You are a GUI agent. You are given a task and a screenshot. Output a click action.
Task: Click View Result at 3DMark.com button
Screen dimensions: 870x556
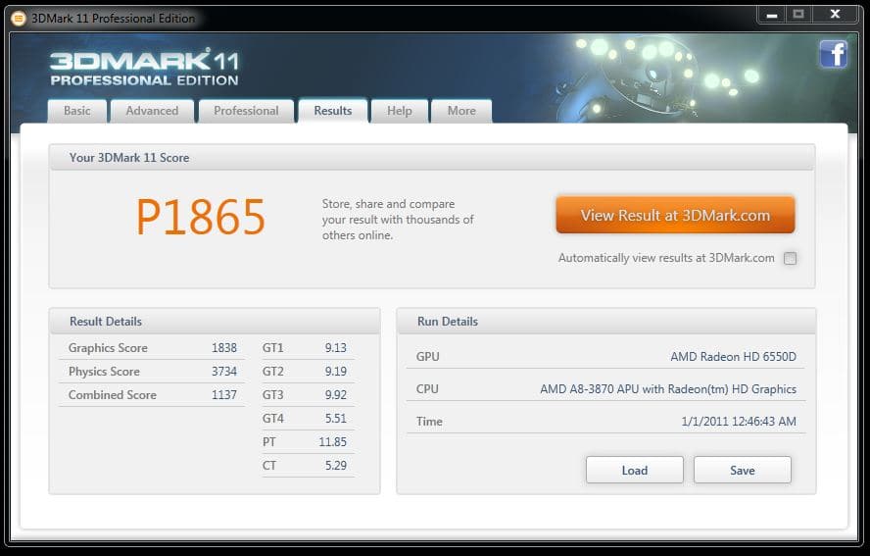[x=675, y=215]
